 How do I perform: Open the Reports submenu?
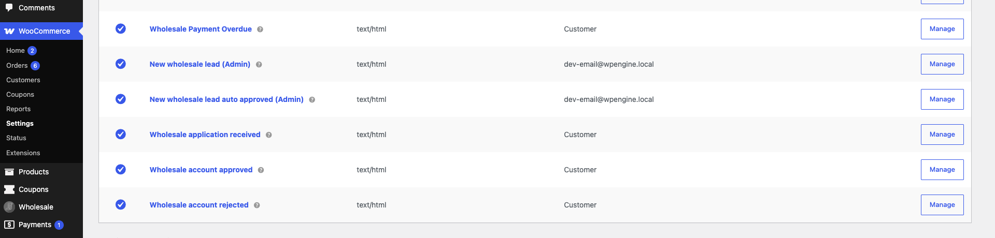19,109
